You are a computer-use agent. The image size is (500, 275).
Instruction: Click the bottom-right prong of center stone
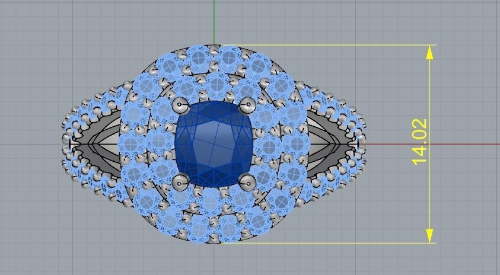pos(247,183)
